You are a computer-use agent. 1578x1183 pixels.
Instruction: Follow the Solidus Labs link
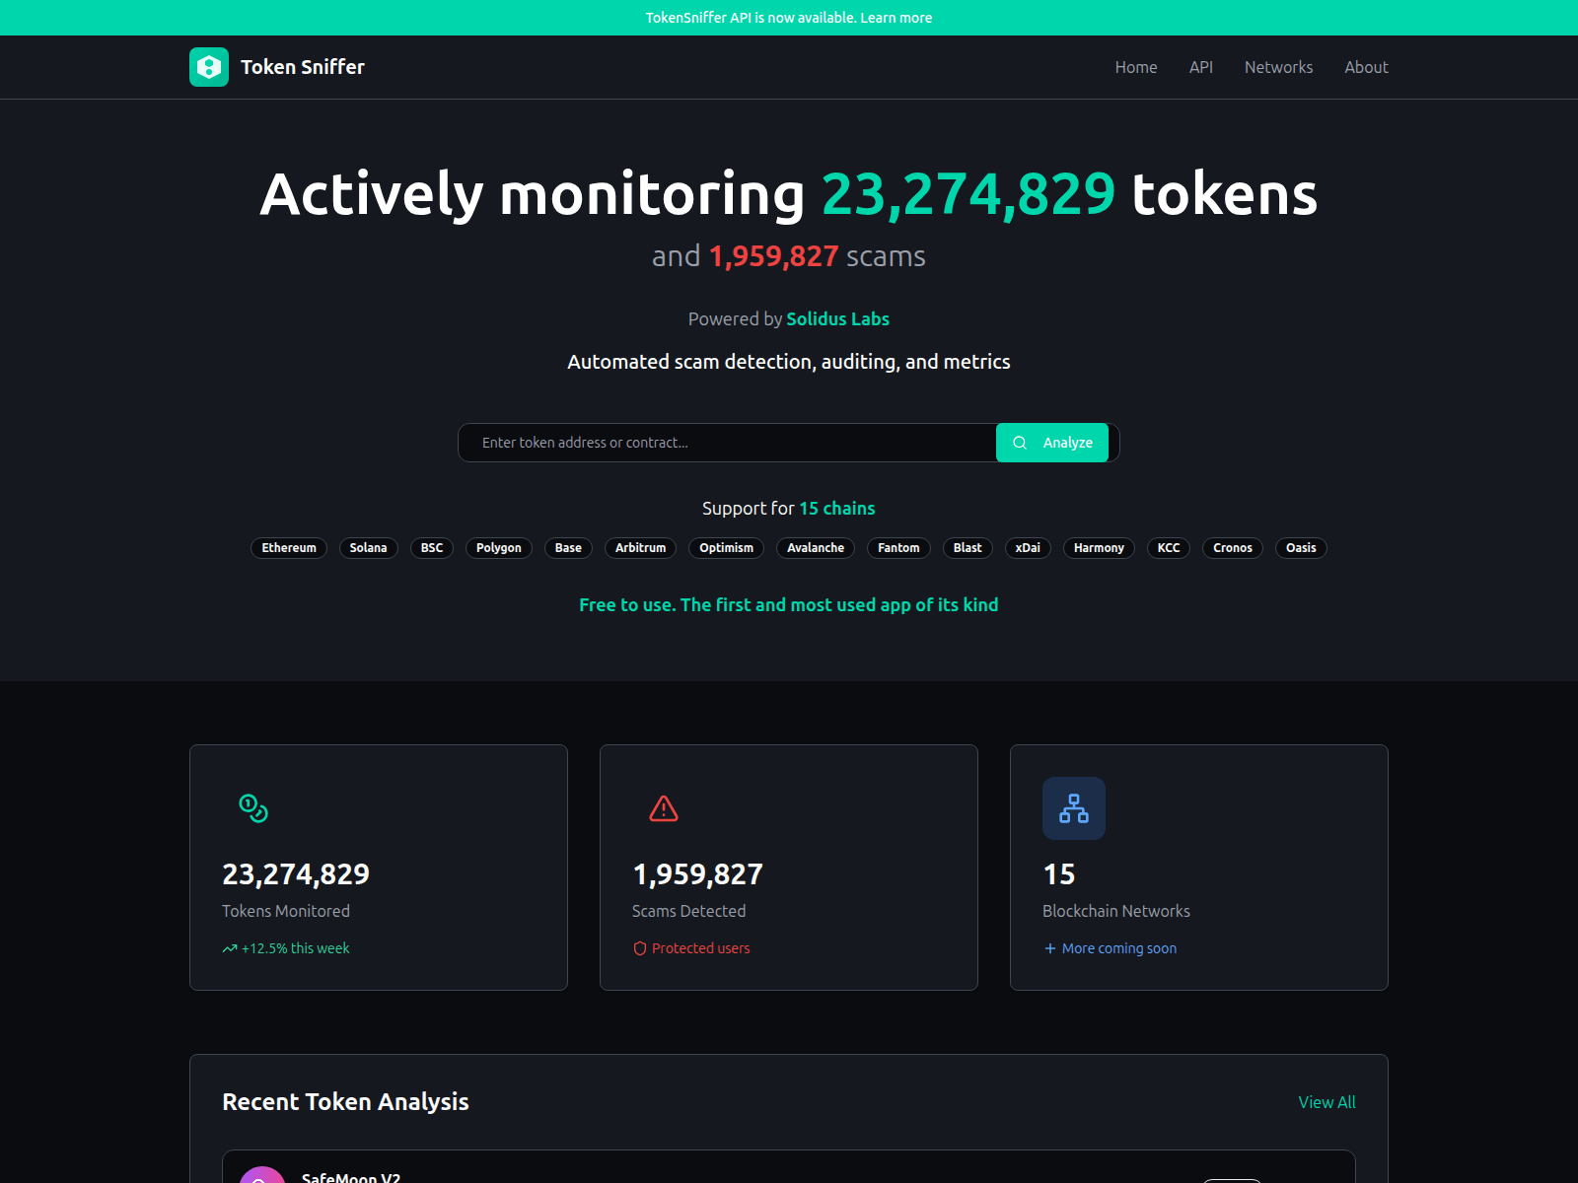click(x=838, y=318)
